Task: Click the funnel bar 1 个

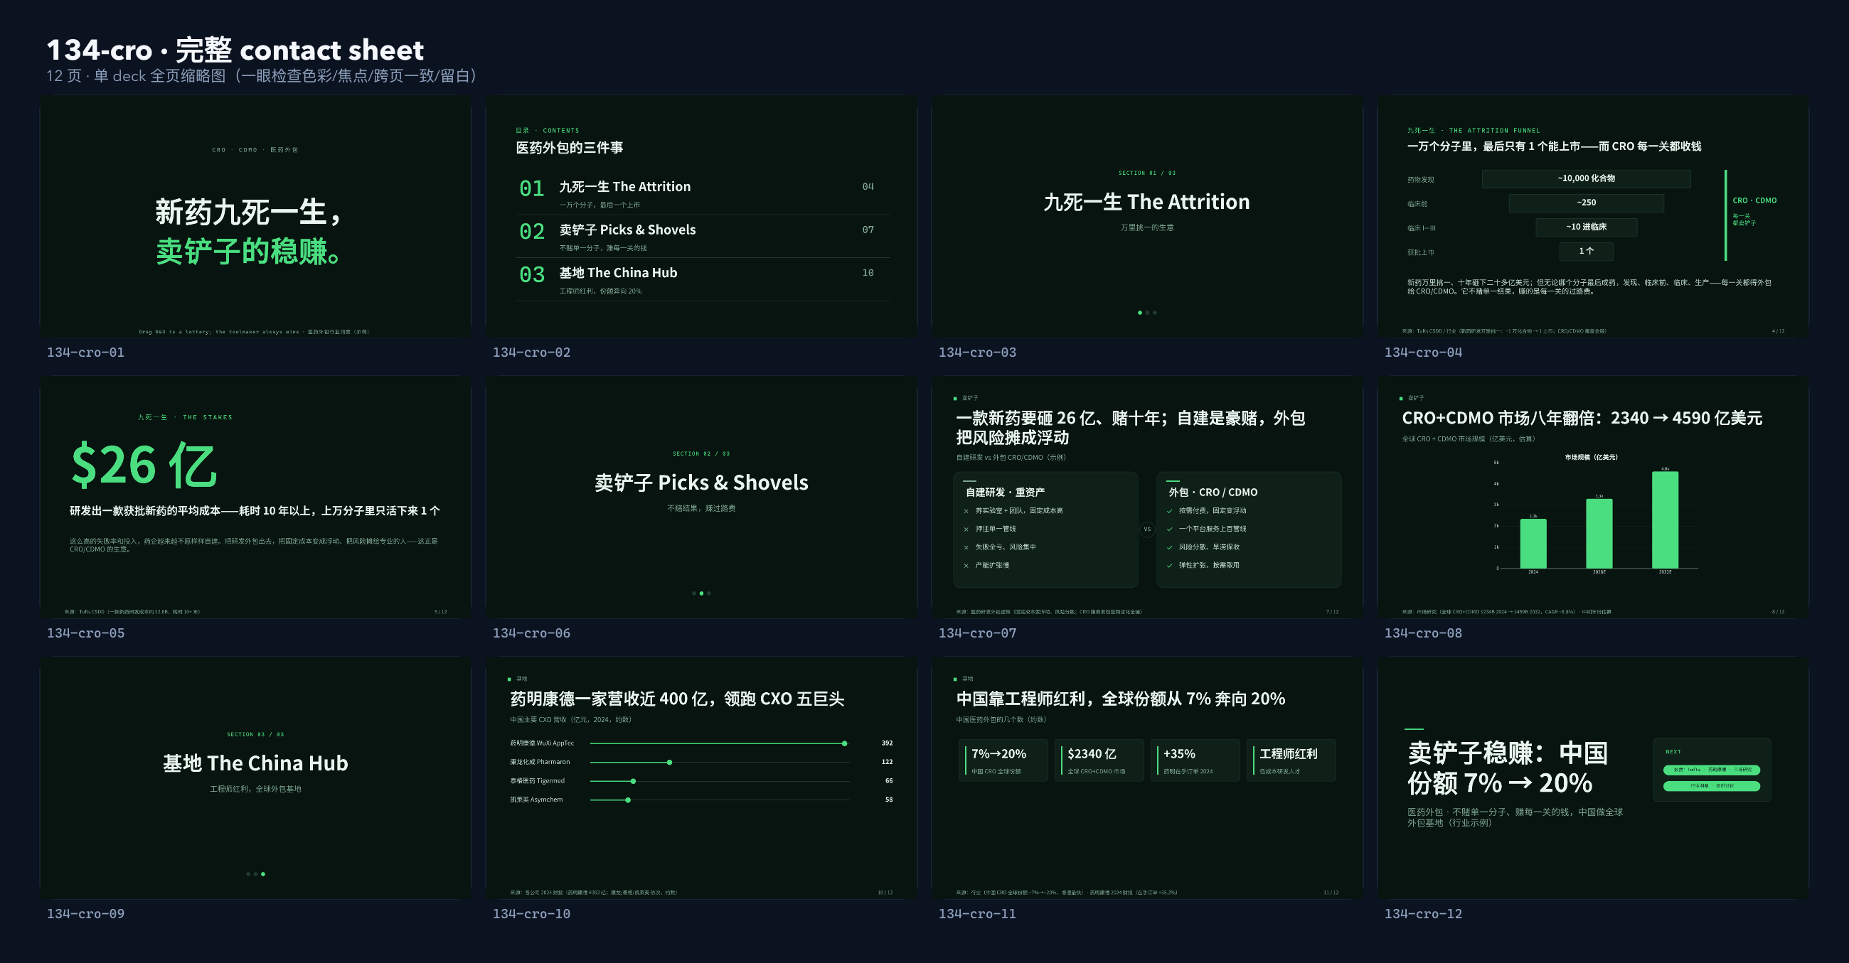Action: pos(1587,251)
